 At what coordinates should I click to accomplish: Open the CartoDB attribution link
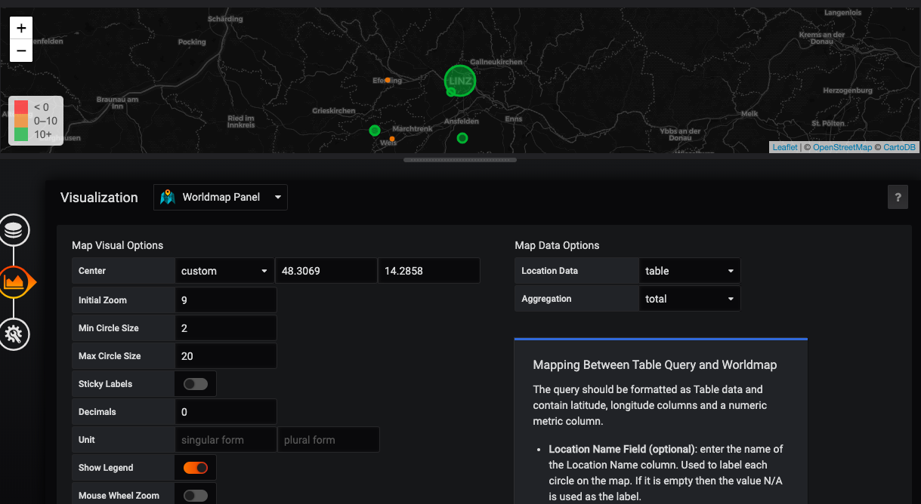coord(900,147)
